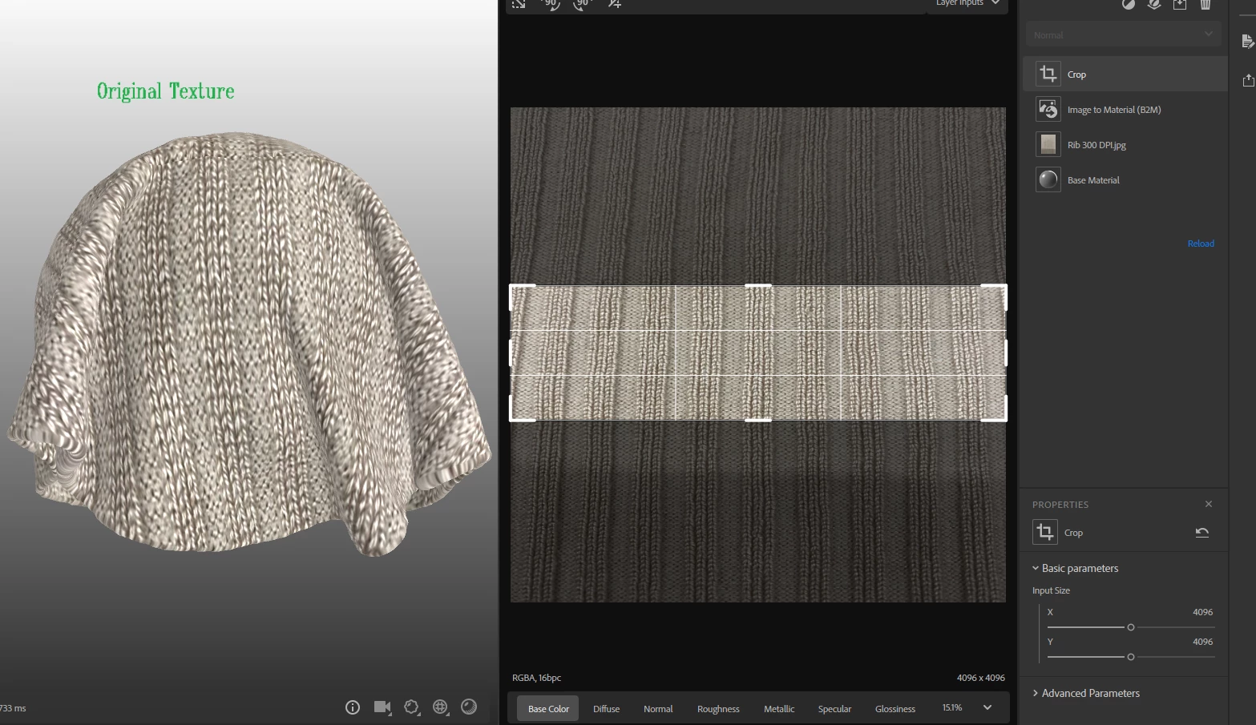The width and height of the screenshot is (1256, 725).
Task: Open the mesh shape selector icon
Action: 411,707
